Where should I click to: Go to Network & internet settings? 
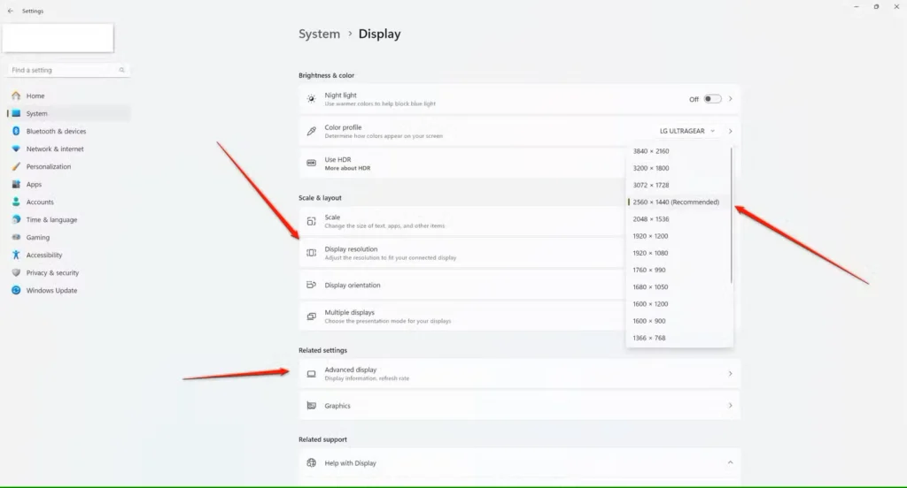(x=68, y=149)
